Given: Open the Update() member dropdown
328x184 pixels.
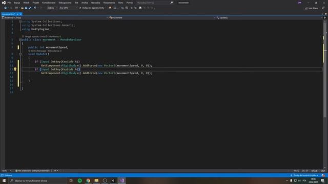Looking at the screenshot, I should pyautogui.click(x=270, y=18).
